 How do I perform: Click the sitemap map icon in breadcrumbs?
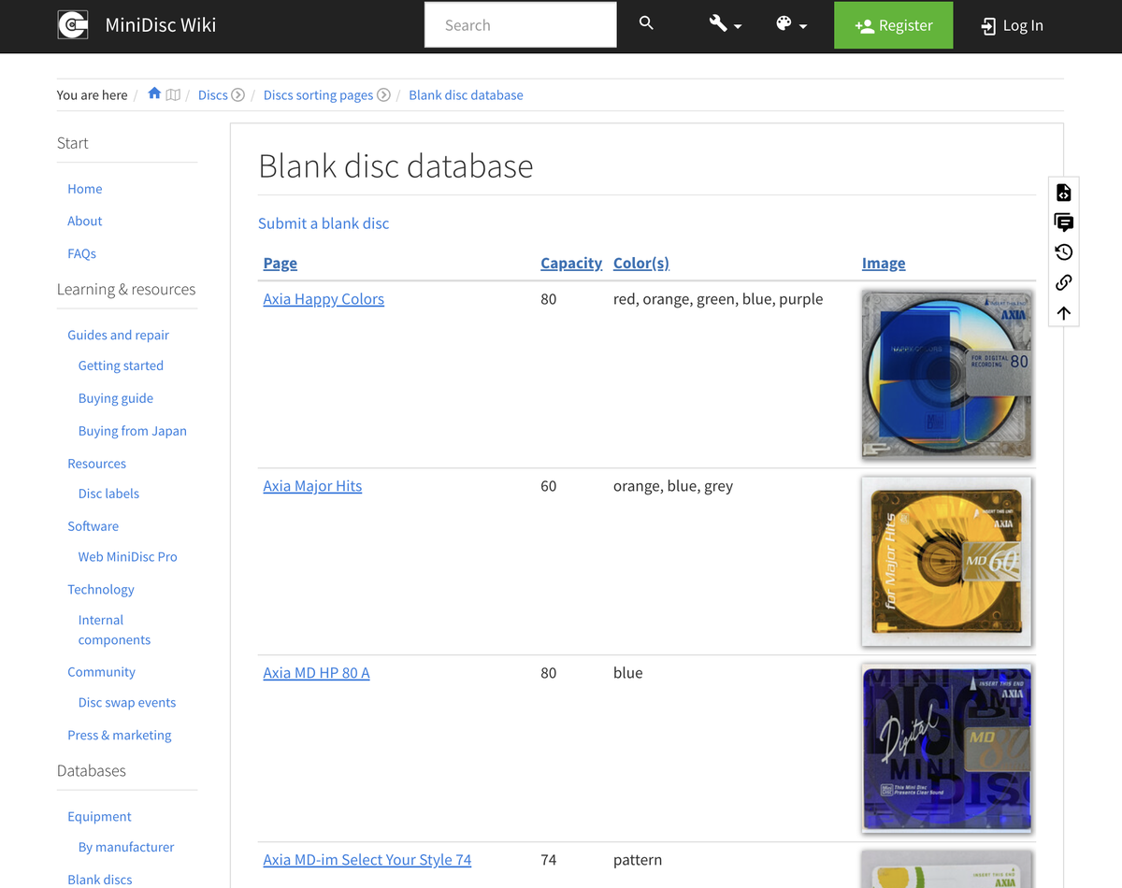[x=173, y=94]
